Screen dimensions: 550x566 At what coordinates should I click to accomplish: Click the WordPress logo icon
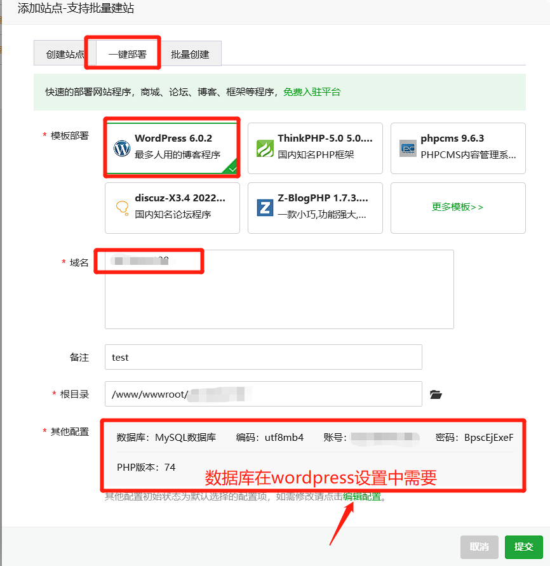point(122,149)
